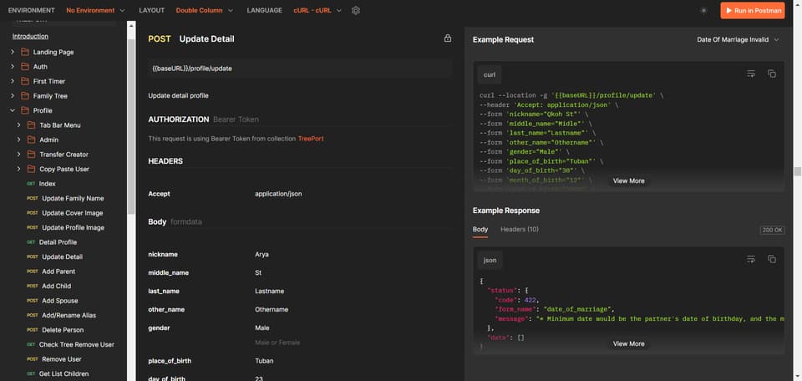
Task: Open the Introduction link in sidebar
Action: coord(30,36)
